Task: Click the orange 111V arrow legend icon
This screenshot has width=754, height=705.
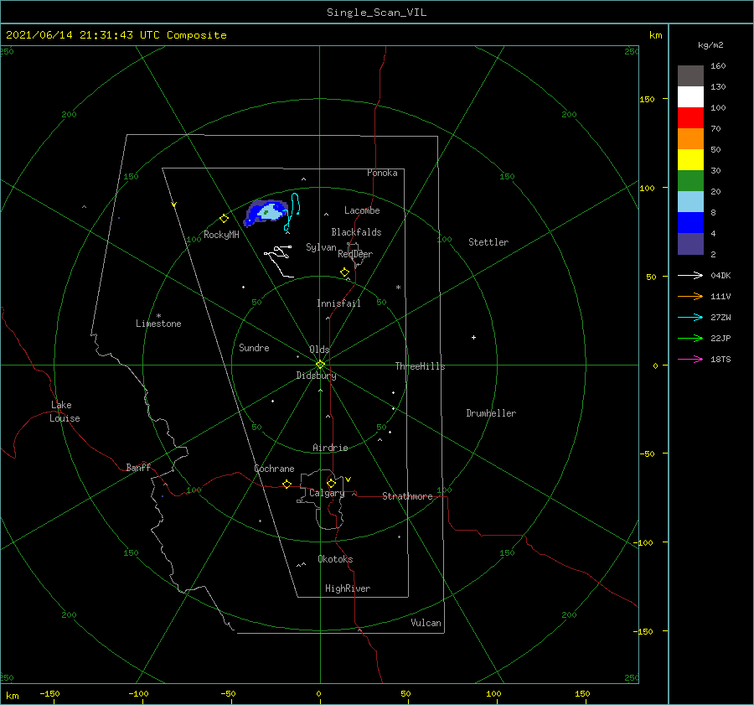Action: [690, 297]
